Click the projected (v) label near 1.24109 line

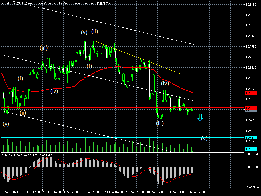(204, 139)
